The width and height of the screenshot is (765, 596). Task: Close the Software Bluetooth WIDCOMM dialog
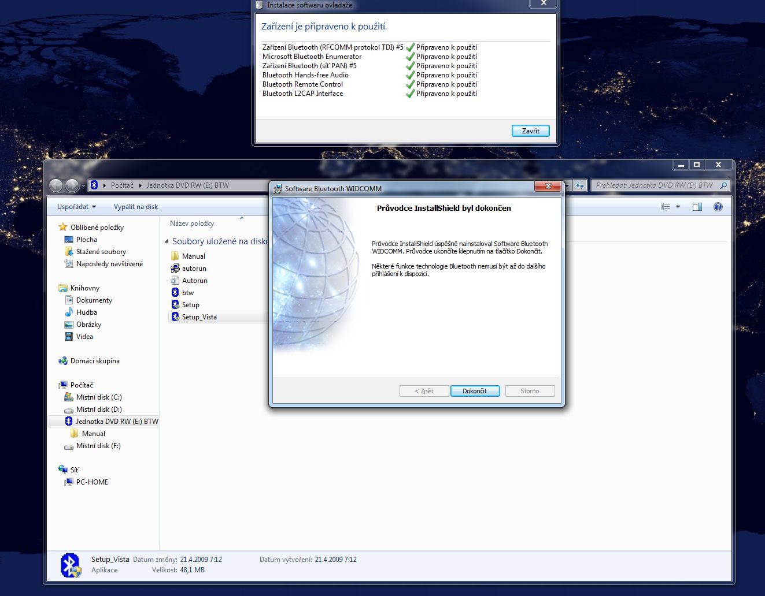[548, 186]
